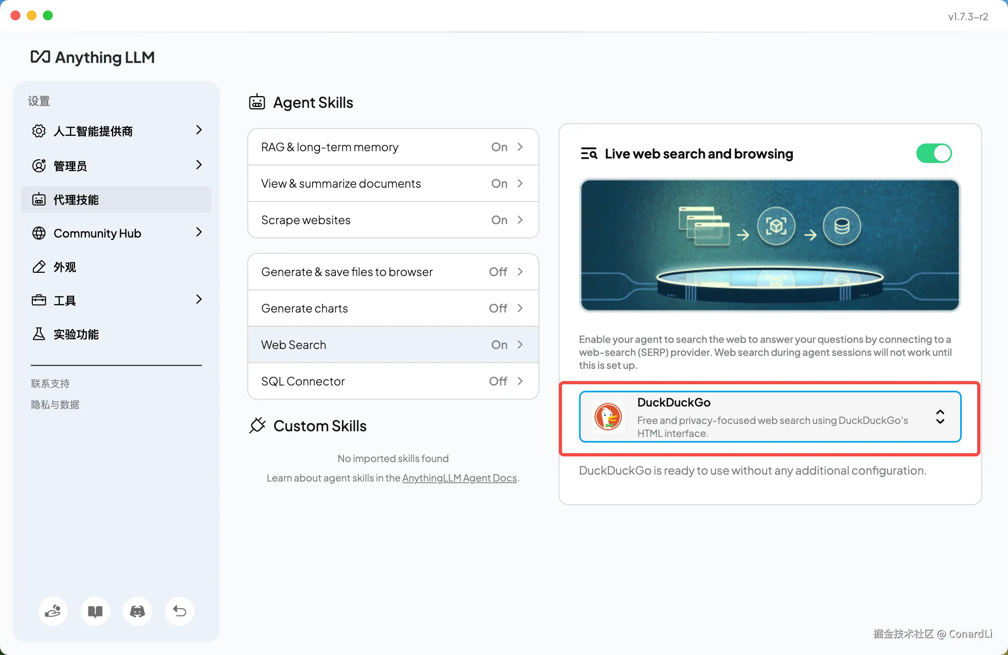Open the SQL Connector Off skill row
This screenshot has width=1008, height=655.
pyautogui.click(x=392, y=381)
